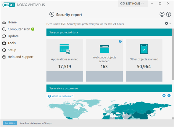Click the Web page objects scanned label
The width and height of the screenshot is (174, 127).
(x=104, y=59)
